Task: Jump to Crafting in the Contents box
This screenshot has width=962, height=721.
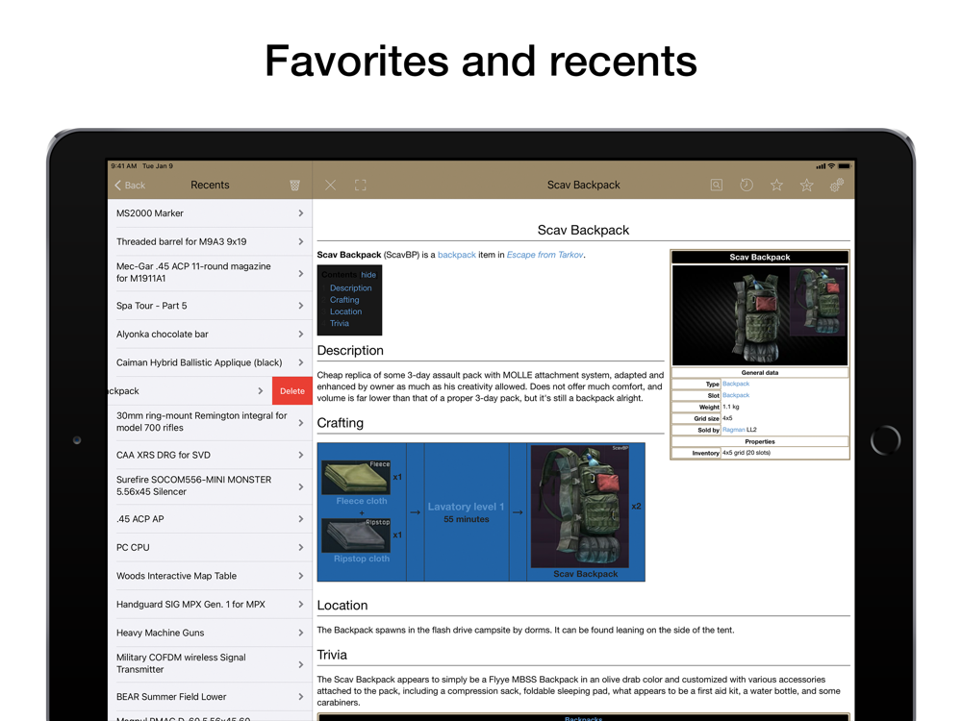Action: [344, 300]
